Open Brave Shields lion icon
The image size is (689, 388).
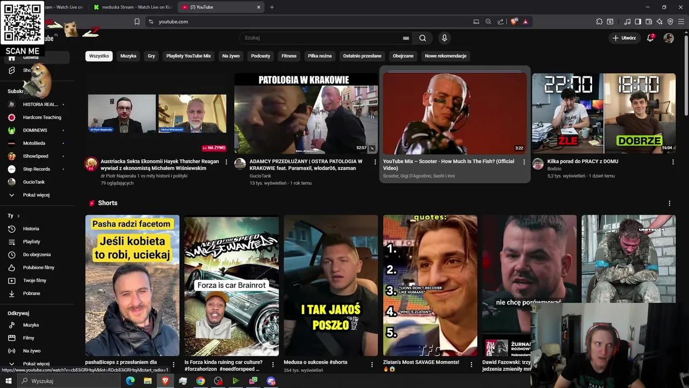(514, 22)
